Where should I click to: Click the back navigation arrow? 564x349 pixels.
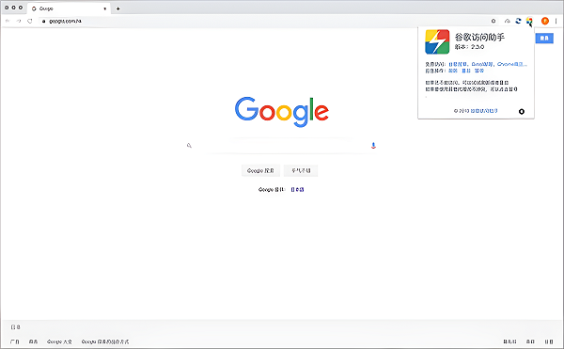pos(8,21)
